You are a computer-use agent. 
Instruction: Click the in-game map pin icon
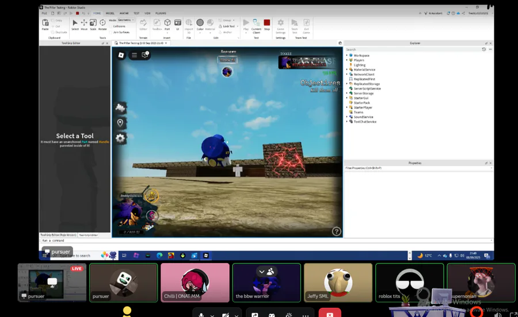(x=120, y=123)
